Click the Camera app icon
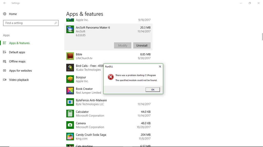Screen dimensions: 263x147 [70, 125]
